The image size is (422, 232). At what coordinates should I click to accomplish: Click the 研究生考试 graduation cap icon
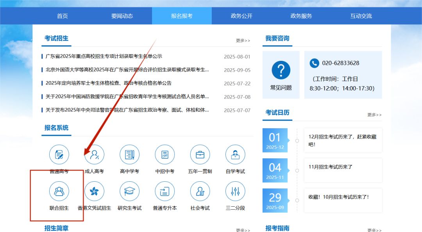[x=129, y=191]
